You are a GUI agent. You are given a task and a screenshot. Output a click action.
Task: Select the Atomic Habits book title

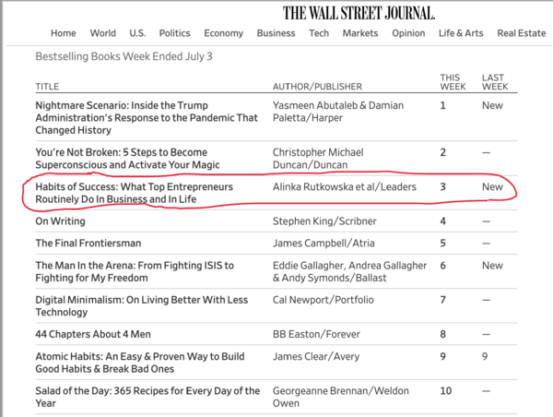pos(135,363)
